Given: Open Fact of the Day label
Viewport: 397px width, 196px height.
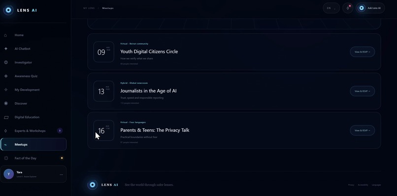Looking at the screenshot, I should point(25,158).
